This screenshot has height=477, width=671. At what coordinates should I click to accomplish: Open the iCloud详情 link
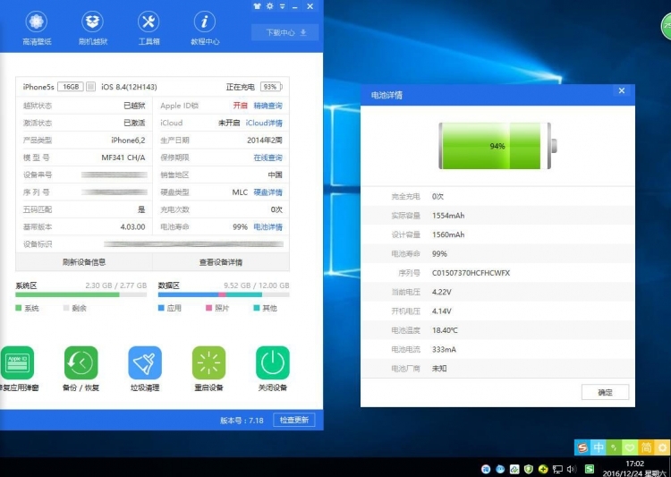click(264, 123)
